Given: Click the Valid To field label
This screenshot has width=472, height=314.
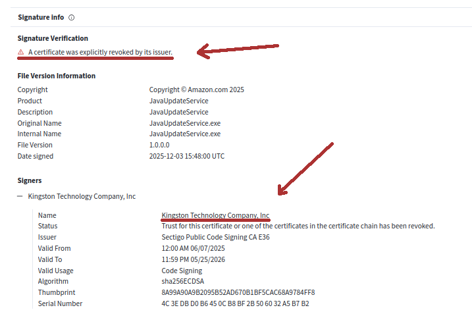Looking at the screenshot, I should [x=50, y=259].
